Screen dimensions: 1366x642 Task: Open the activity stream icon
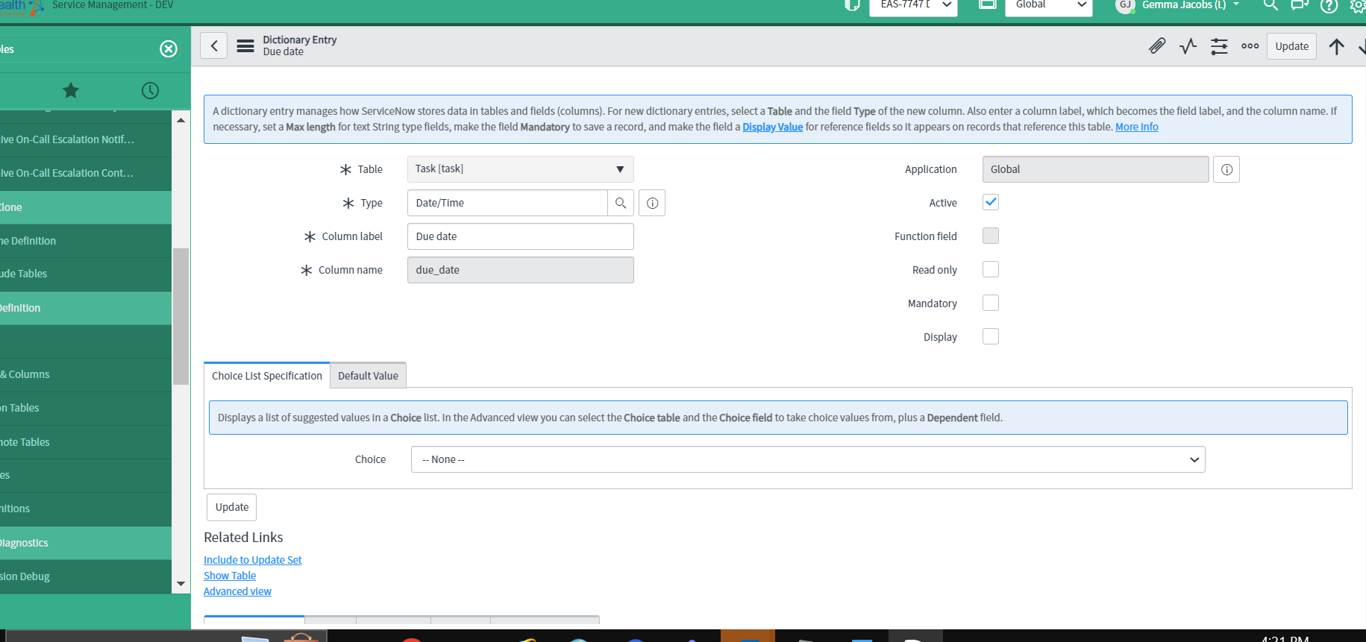click(1188, 46)
